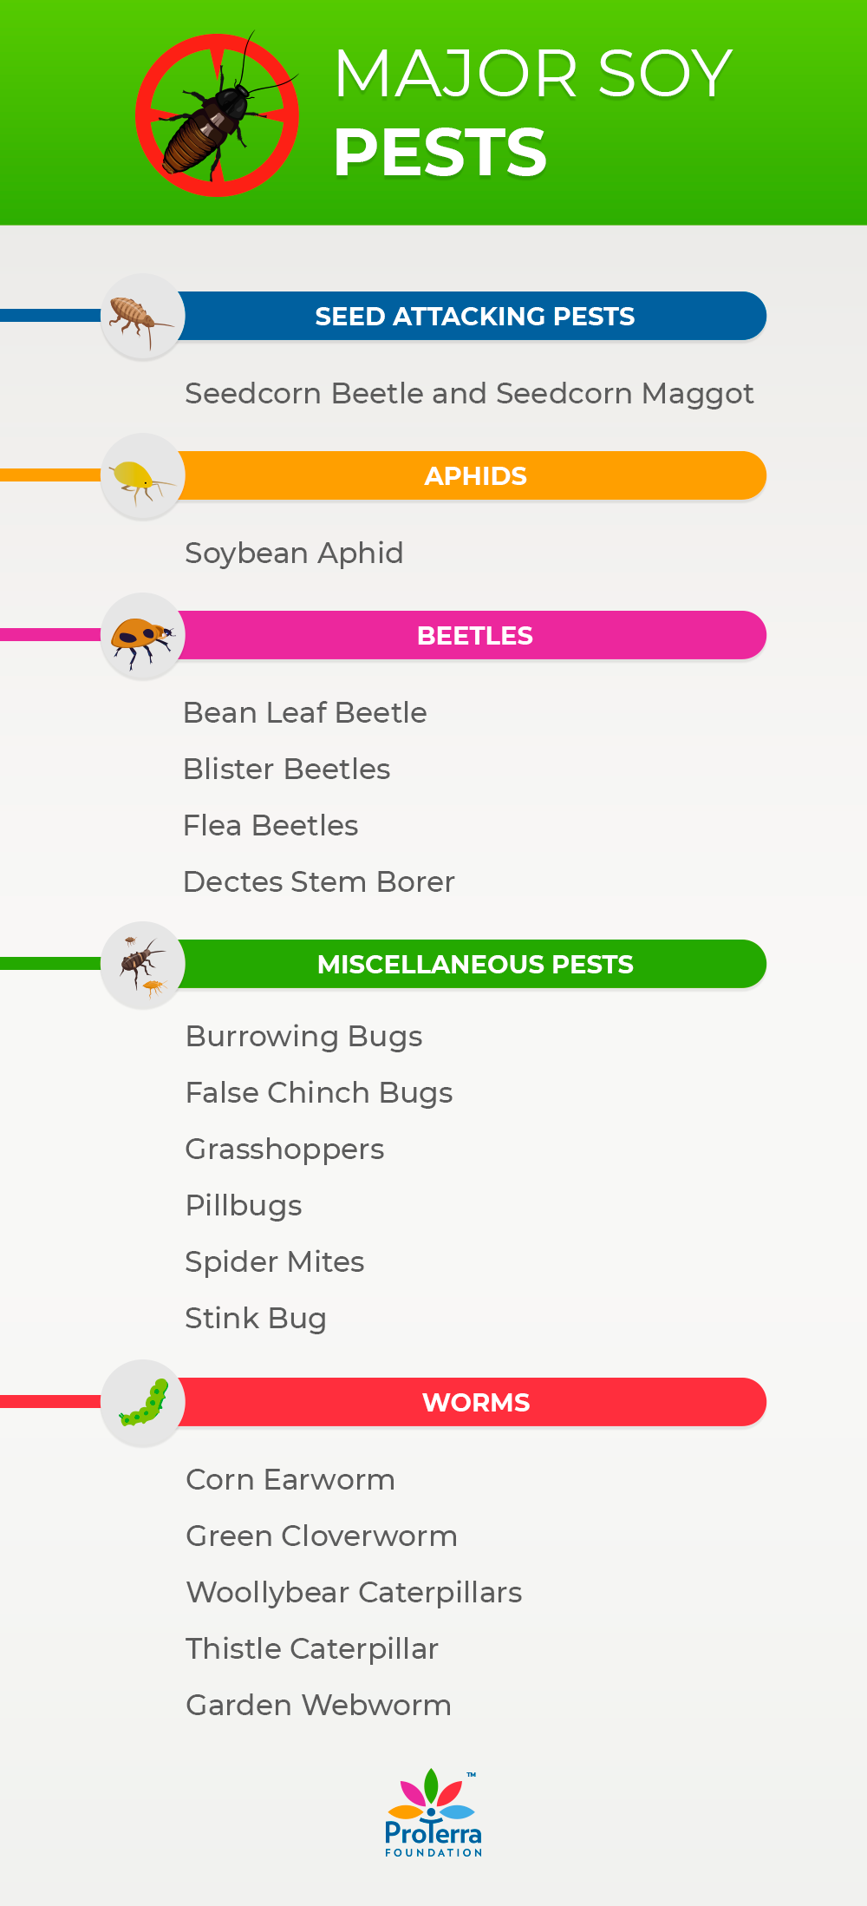Click the yellow aphid icon

coord(143,475)
